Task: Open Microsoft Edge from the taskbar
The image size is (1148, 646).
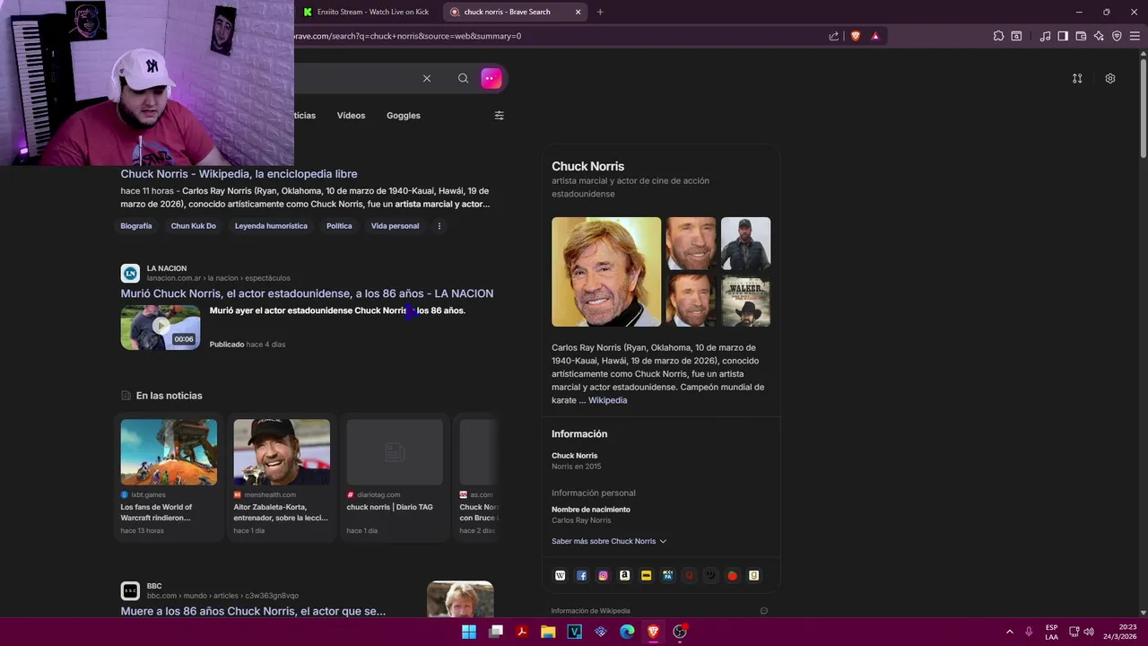Action: (x=627, y=632)
